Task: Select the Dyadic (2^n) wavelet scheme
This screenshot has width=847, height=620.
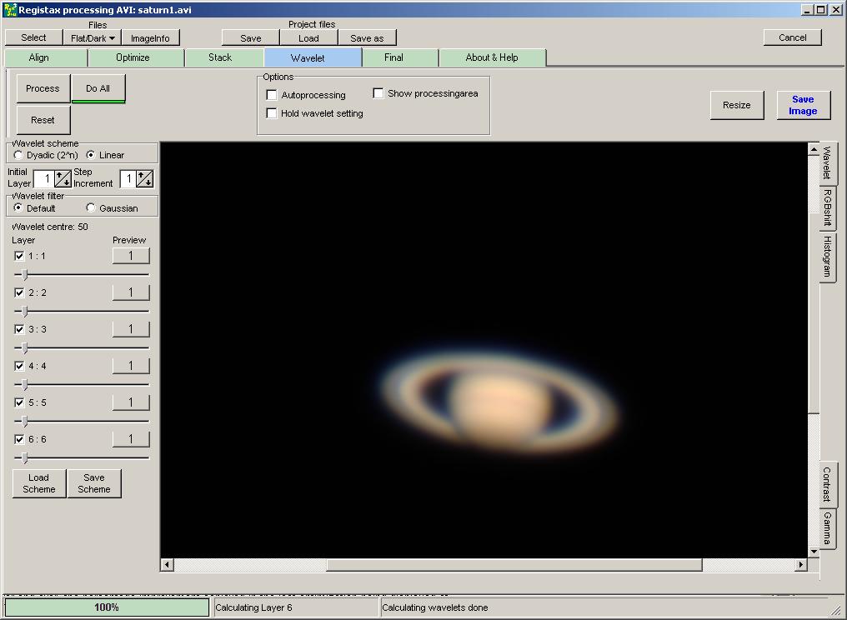Action: [x=19, y=155]
